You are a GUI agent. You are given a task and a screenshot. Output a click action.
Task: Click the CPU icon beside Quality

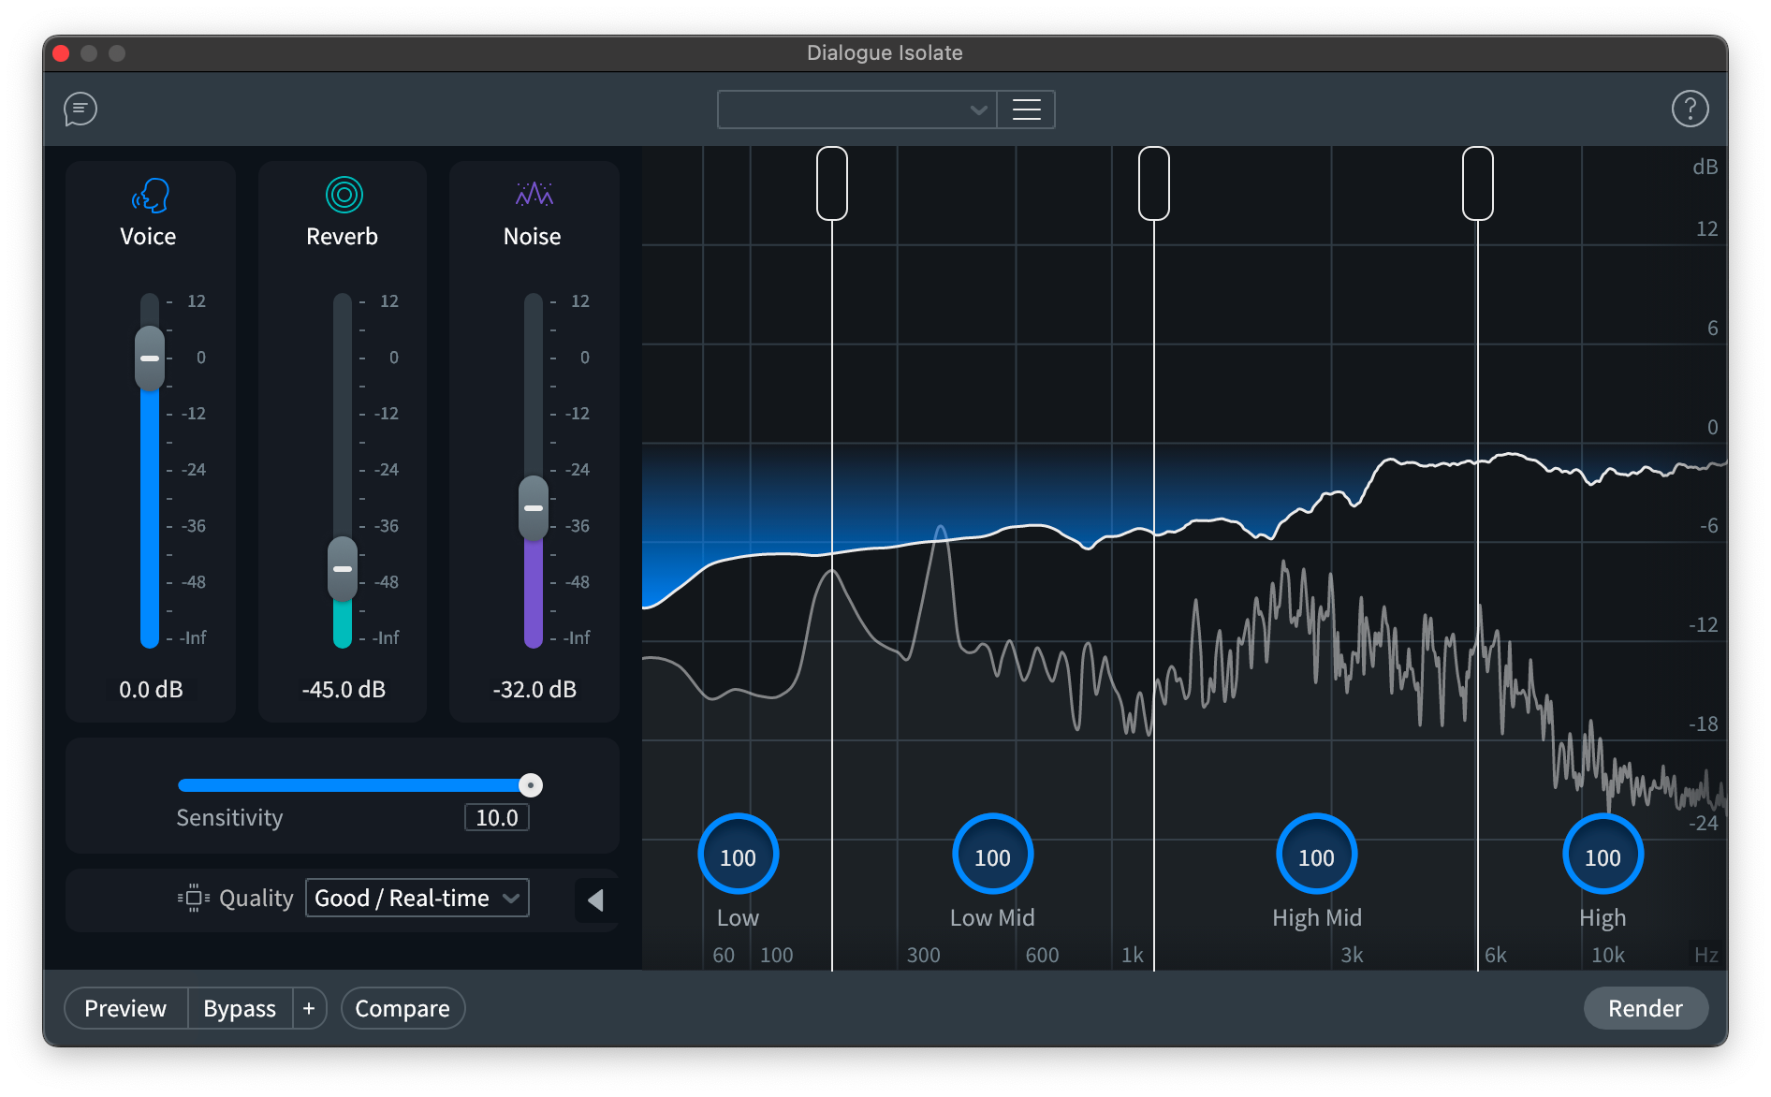(192, 898)
